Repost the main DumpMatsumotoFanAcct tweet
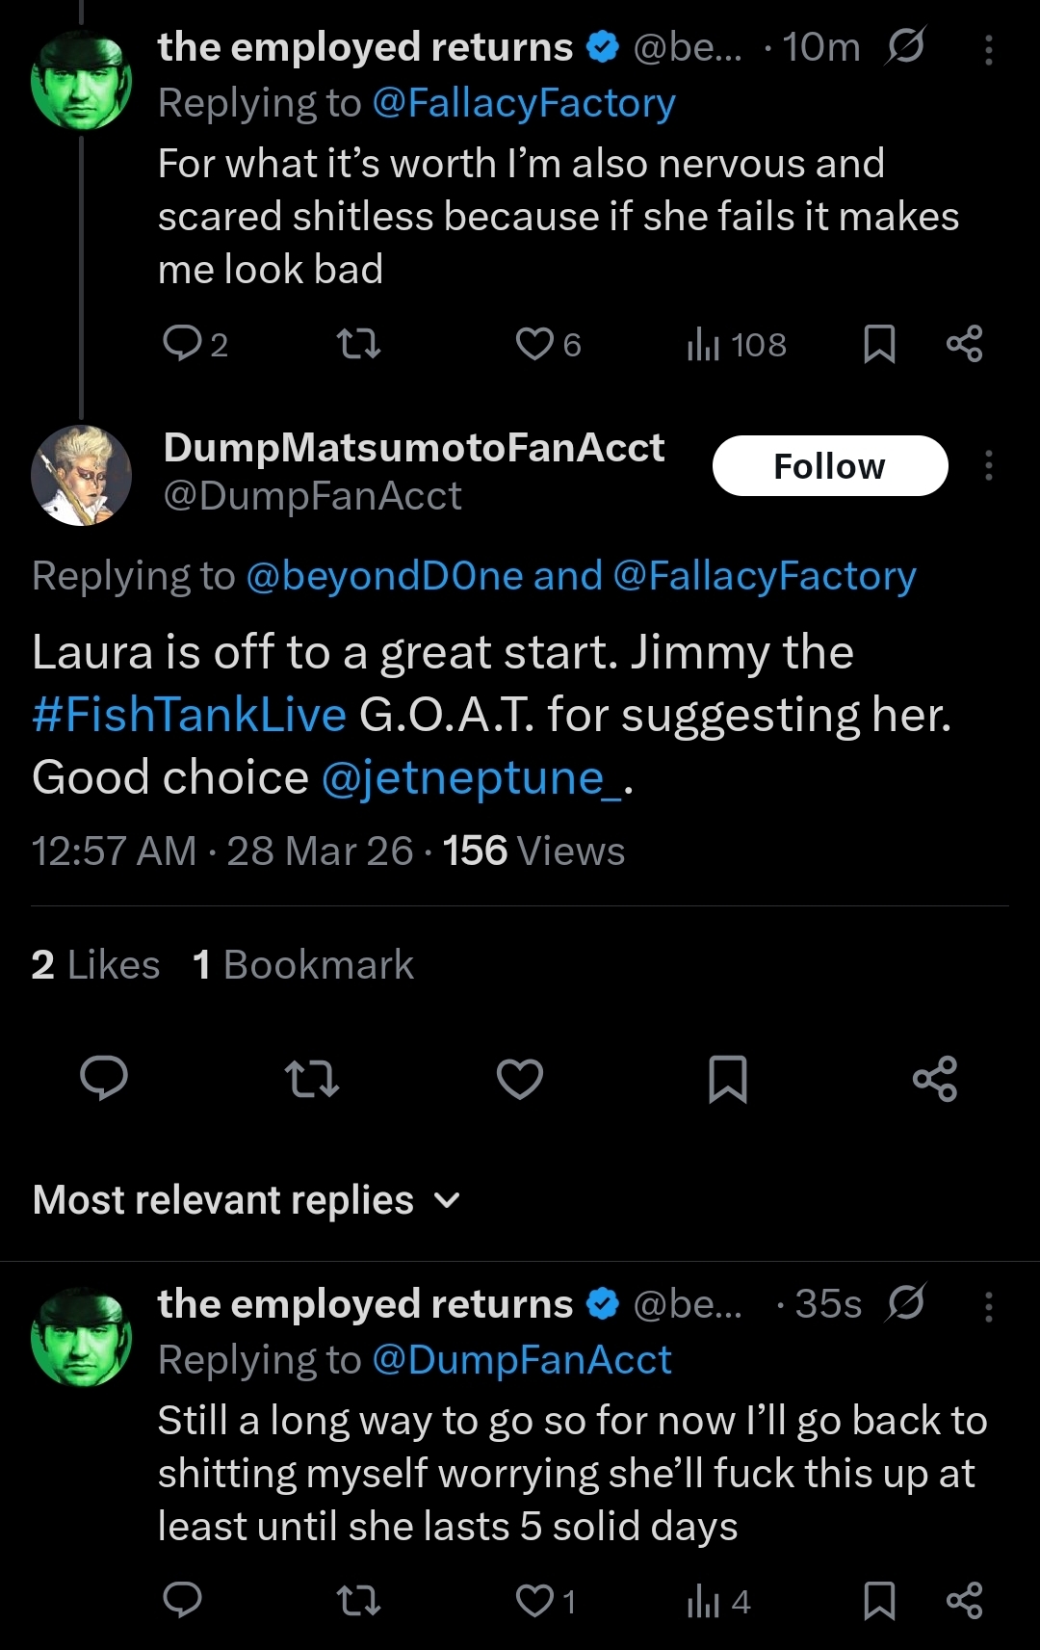Screen dimensions: 1040x1650 (312, 1079)
